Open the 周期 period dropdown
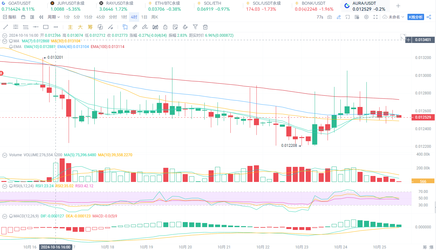The height and width of the screenshot is (250, 436). [54, 17]
